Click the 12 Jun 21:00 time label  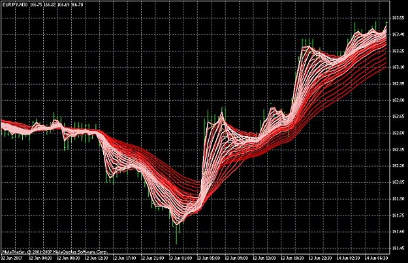pyautogui.click(x=152, y=258)
